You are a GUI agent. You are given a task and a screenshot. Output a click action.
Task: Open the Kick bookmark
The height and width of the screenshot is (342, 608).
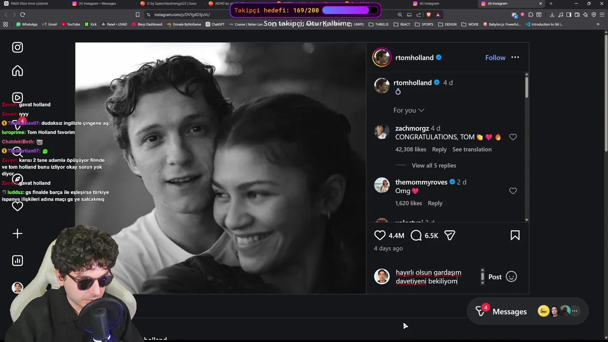pos(91,24)
